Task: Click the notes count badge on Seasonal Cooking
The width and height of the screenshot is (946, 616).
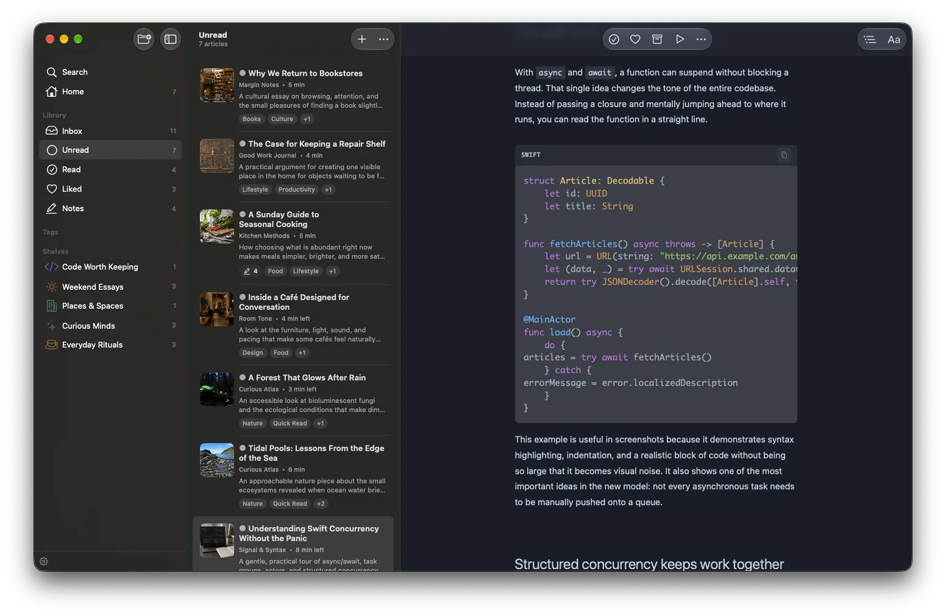Action: tap(251, 271)
